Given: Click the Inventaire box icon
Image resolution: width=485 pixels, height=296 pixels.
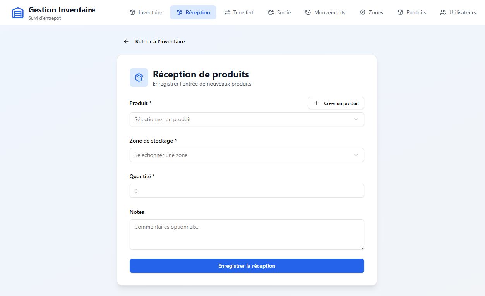Looking at the screenshot, I should pyautogui.click(x=132, y=12).
